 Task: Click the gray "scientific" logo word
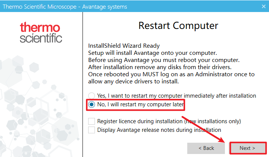click(x=41, y=38)
